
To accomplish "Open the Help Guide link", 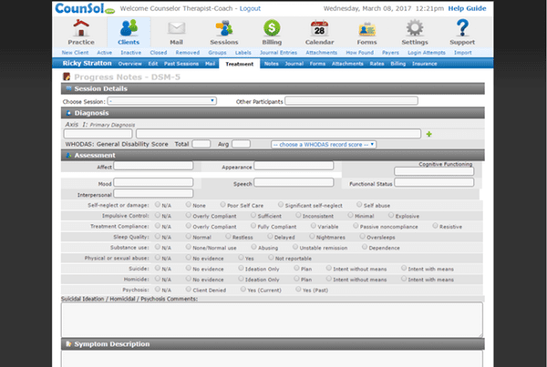I will [467, 8].
